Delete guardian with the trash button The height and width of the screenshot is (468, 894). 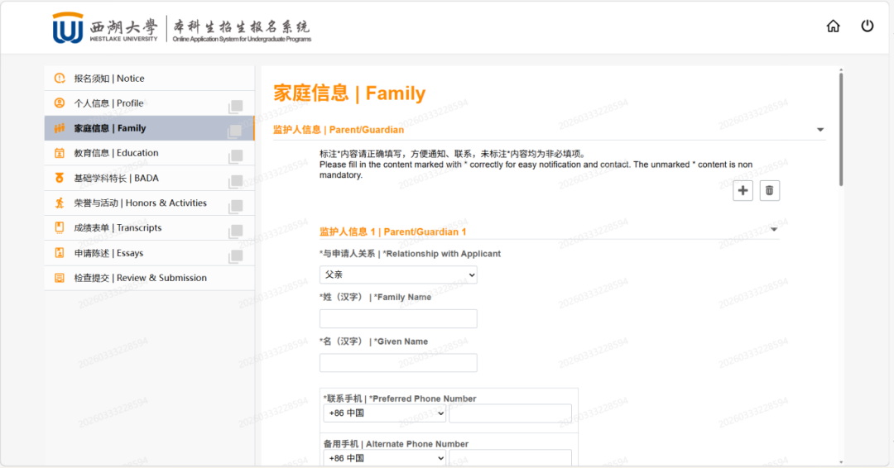tap(769, 191)
